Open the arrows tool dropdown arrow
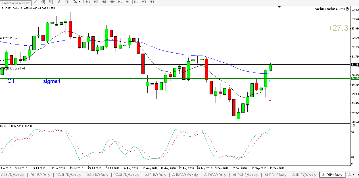Screen dimensions: 359x178 79,2
